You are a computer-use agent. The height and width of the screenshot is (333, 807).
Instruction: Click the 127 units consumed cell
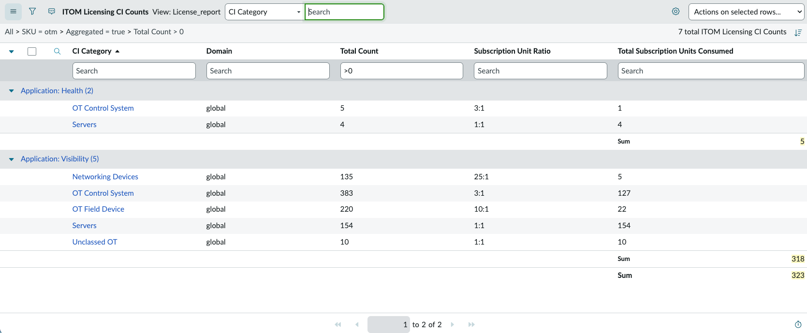point(624,193)
